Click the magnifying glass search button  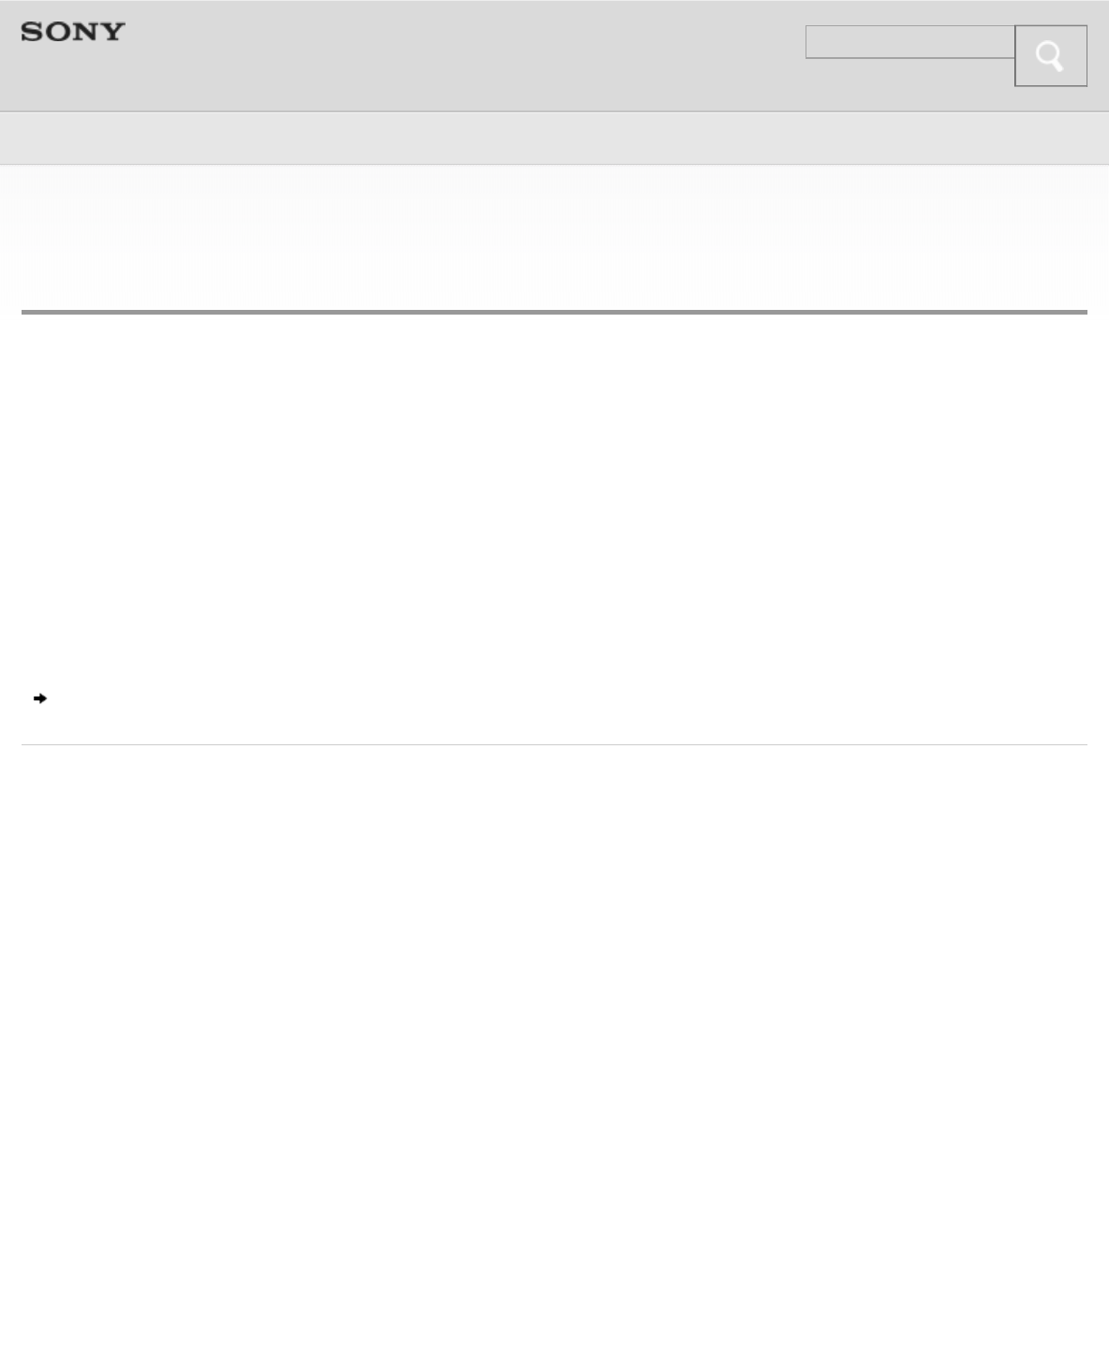click(1050, 56)
